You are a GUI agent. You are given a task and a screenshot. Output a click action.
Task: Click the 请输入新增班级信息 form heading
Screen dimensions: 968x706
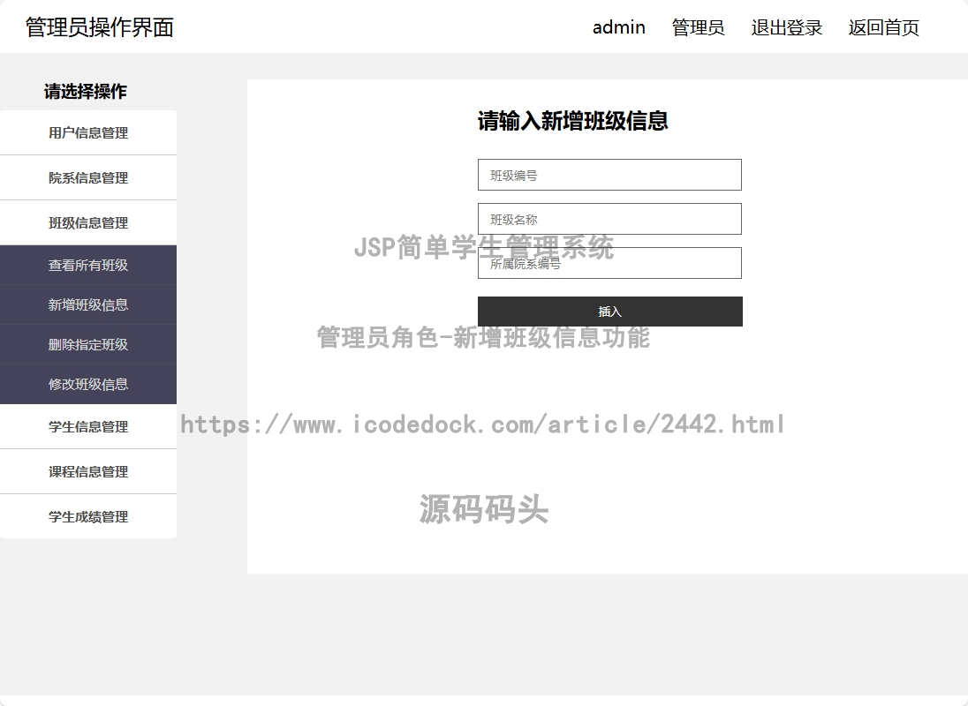[572, 120]
